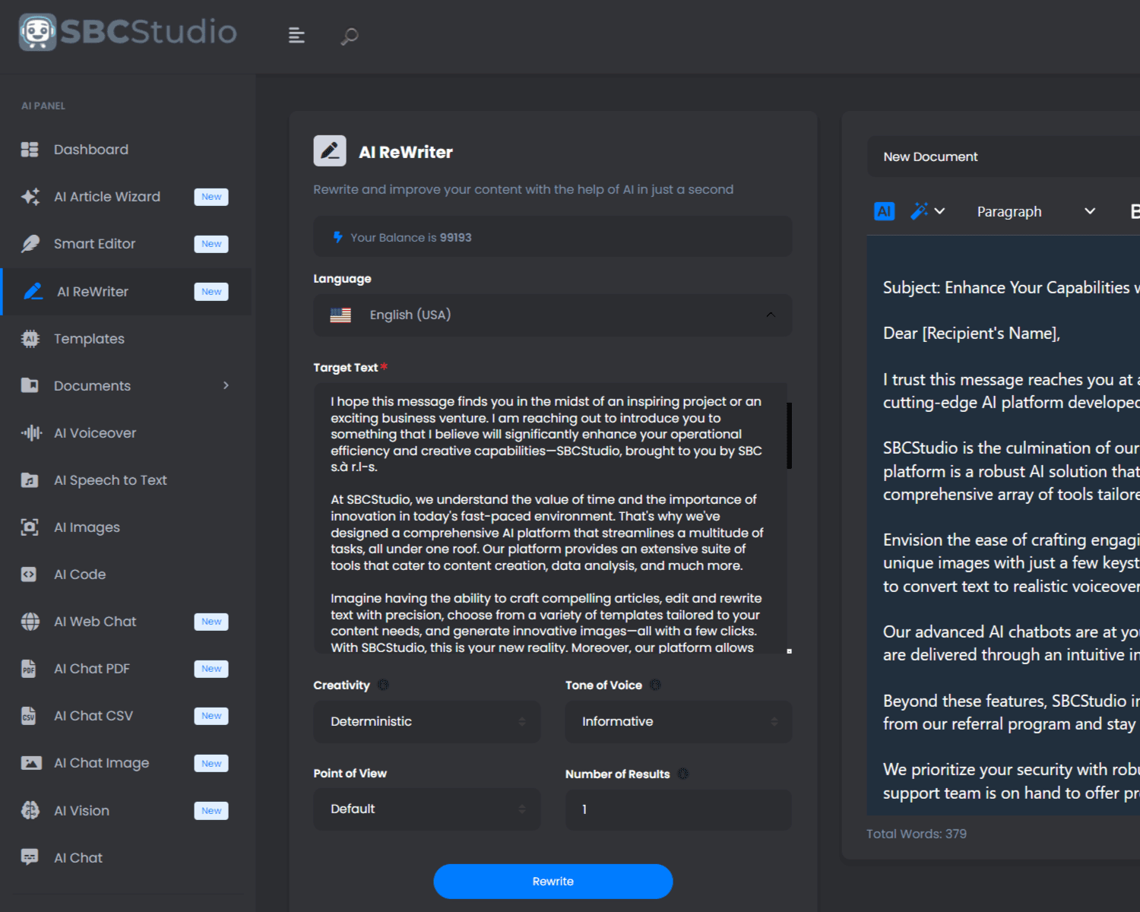Click the lightning bolt balance icon

click(338, 237)
